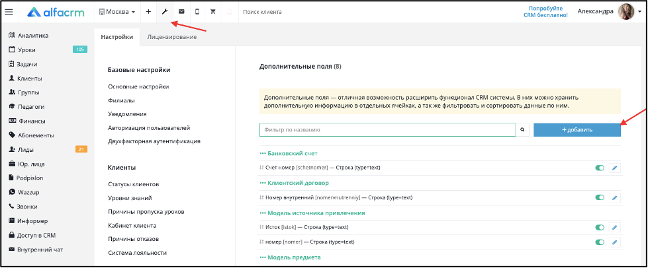Image resolution: width=648 pixels, height=268 pixels.
Task: Toggle off the Исток field
Action: tap(600, 227)
